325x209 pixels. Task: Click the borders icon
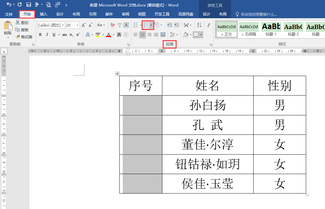click(x=196, y=35)
